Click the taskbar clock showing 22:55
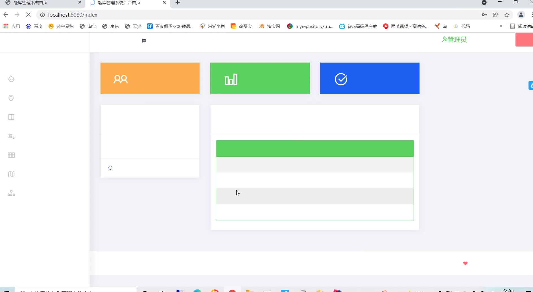Screen dimensions: 533x292 [x=508, y=290]
